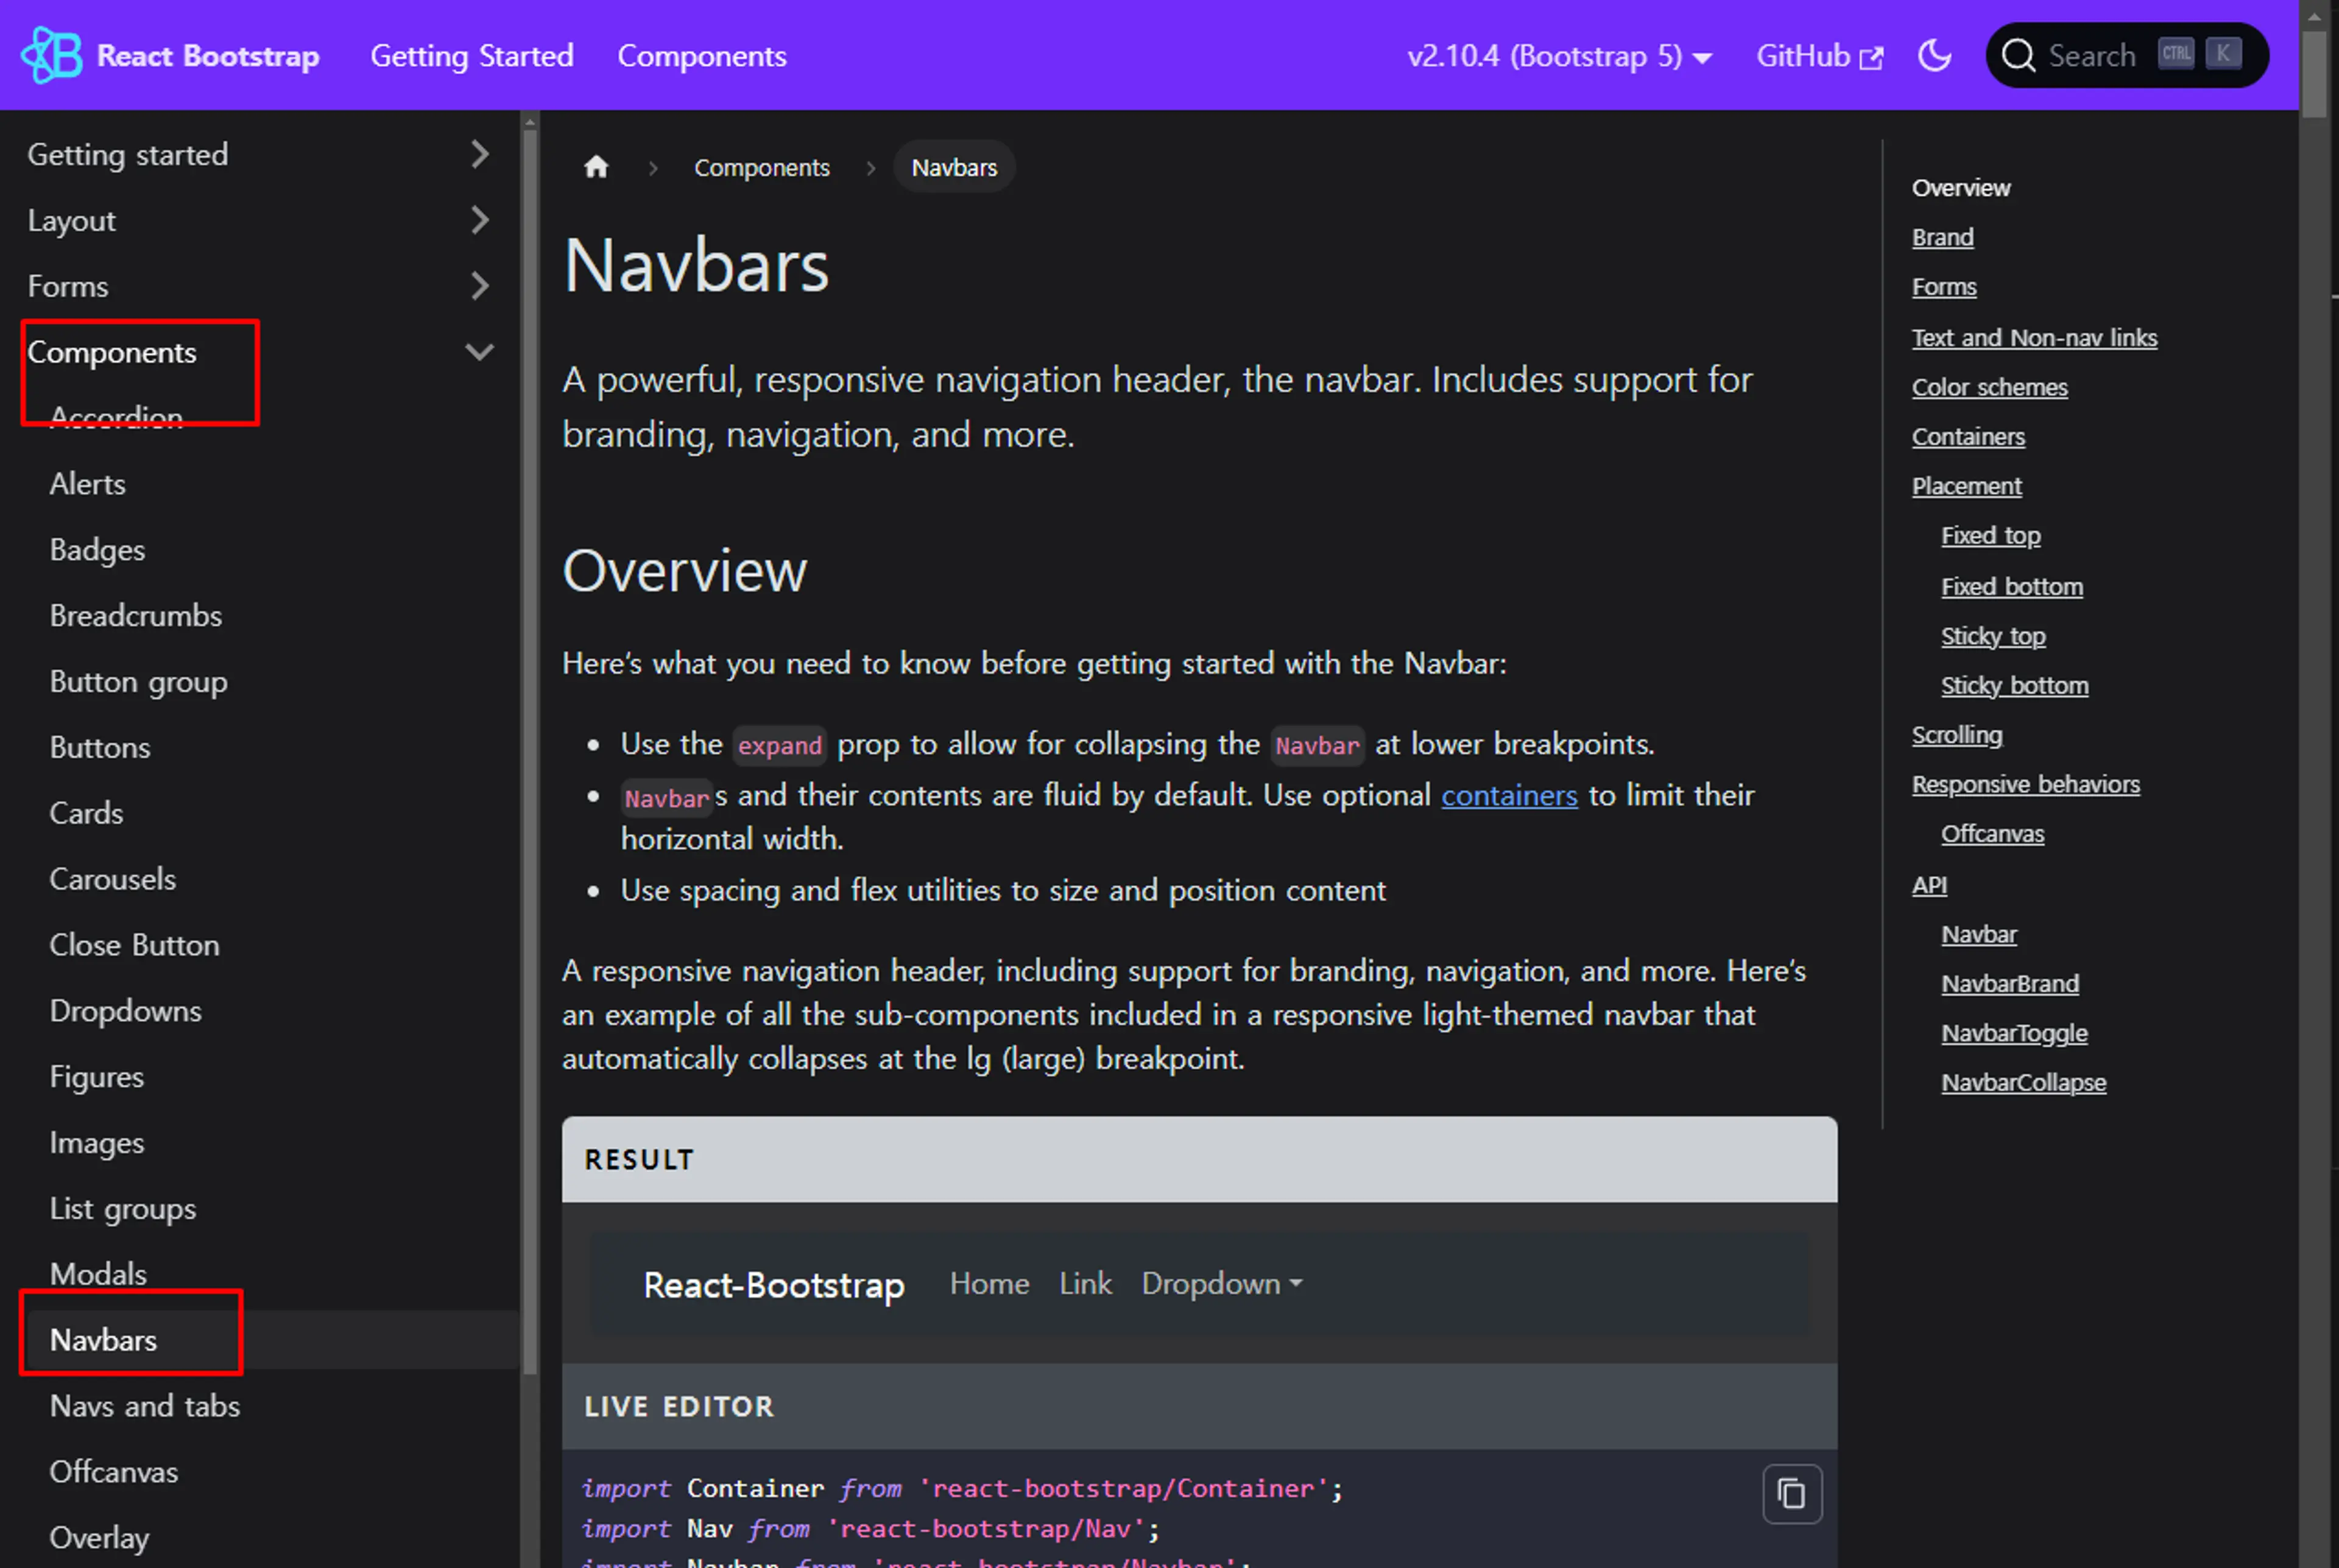Viewport: 2339px width, 1568px height.
Task: Select Badges in the sidebar
Action: point(97,550)
